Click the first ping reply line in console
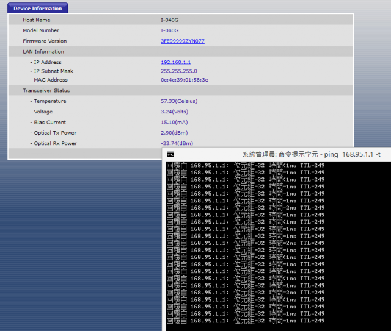This screenshot has height=331, width=391. click(x=246, y=165)
